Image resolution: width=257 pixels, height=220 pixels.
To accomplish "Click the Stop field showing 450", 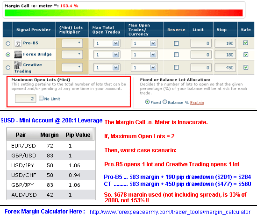I will tap(225, 67).
